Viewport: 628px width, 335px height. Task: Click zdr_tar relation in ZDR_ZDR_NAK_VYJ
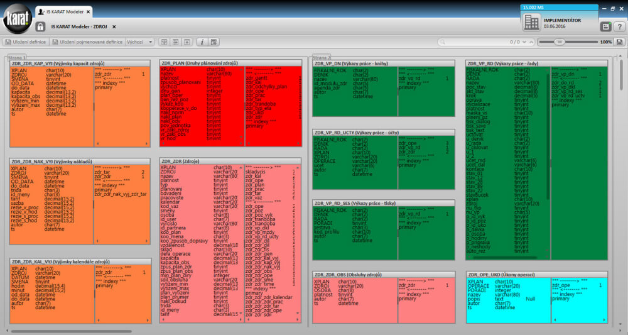click(x=102, y=172)
